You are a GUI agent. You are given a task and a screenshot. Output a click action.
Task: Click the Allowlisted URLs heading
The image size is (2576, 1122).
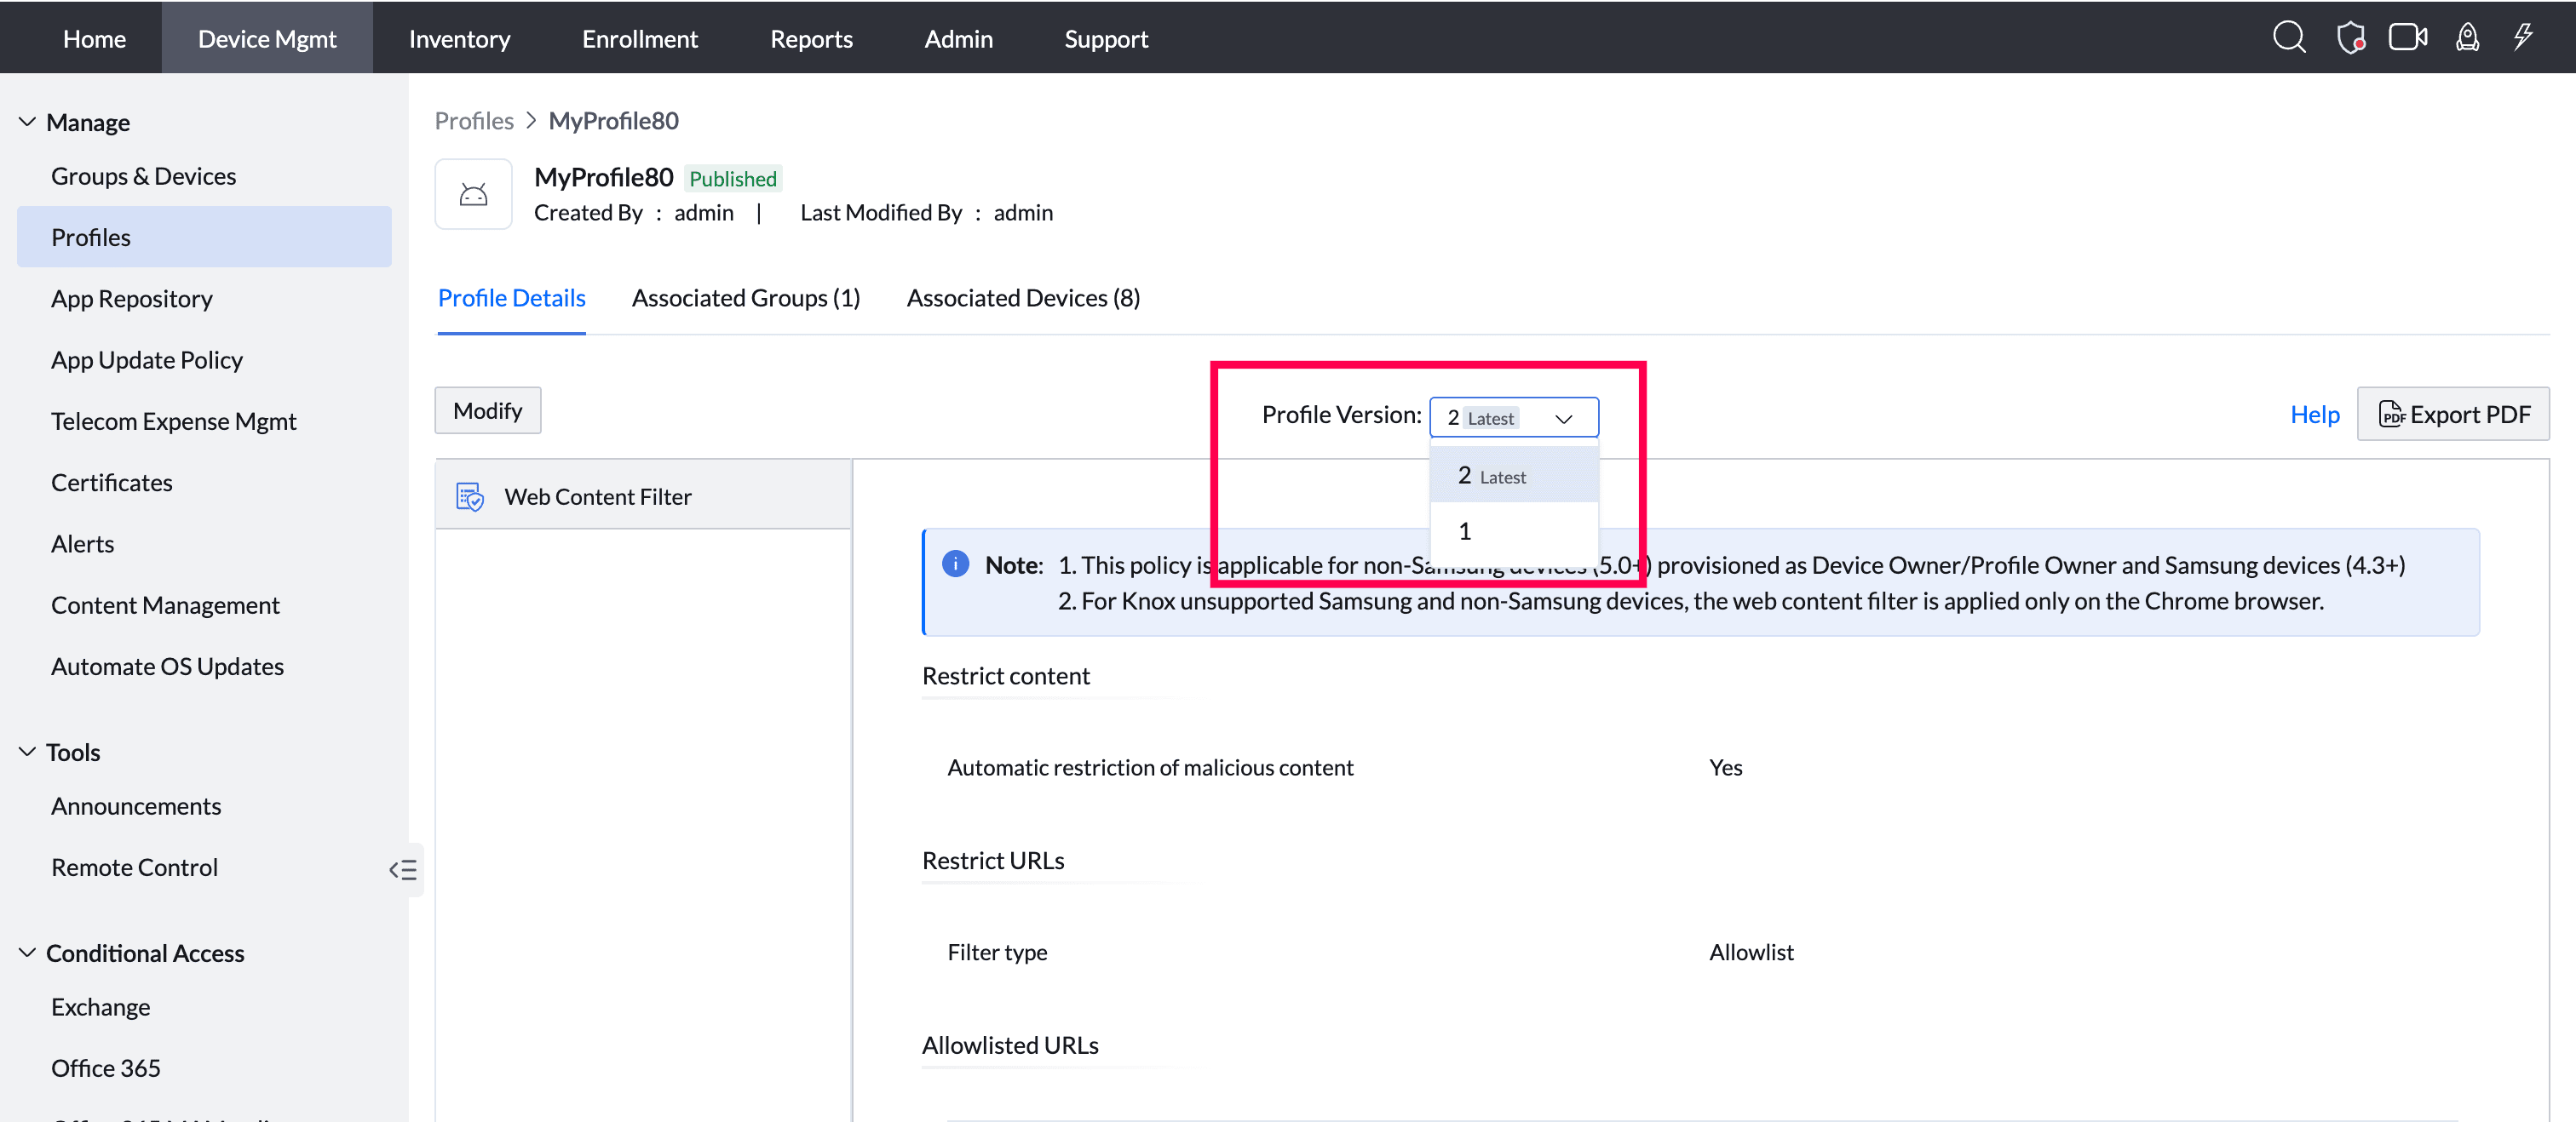[x=1010, y=1046]
